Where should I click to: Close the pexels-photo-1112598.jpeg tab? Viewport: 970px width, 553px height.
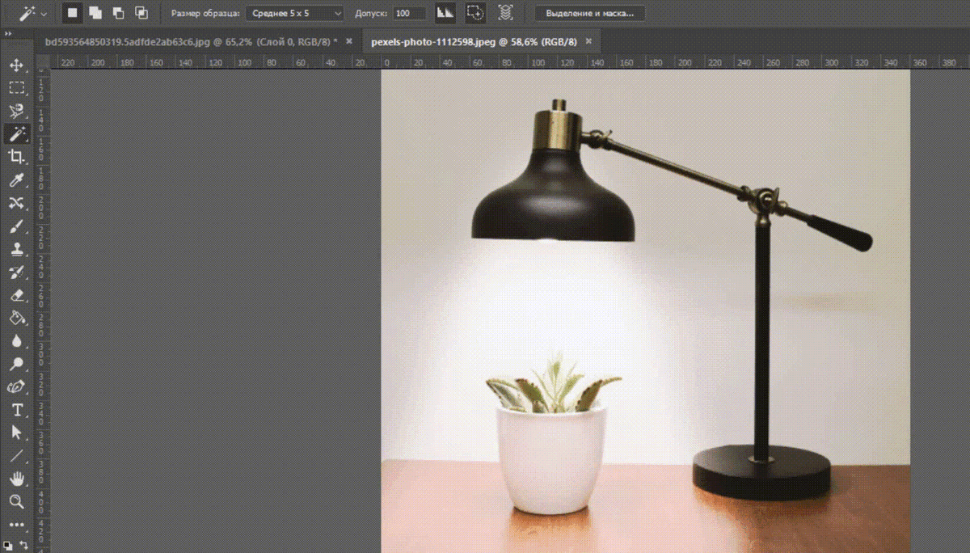588,41
